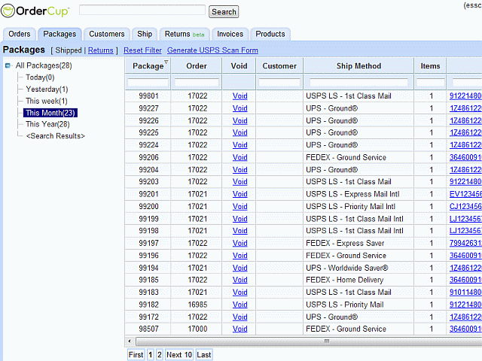Void package 99801

pos(239,96)
